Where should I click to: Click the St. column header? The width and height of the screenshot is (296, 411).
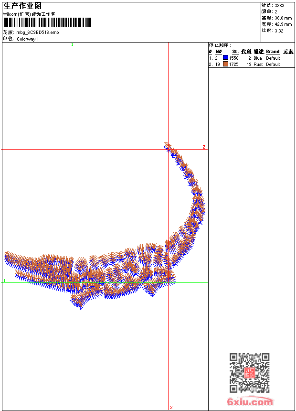[x=235, y=52]
